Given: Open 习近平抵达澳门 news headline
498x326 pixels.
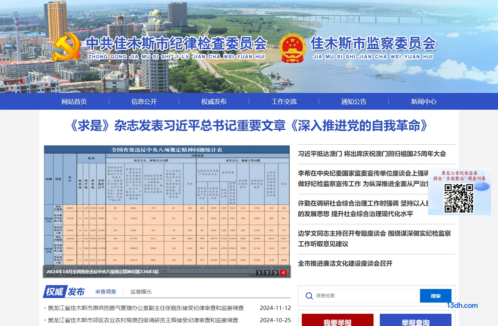Looking at the screenshot, I should (372, 154).
